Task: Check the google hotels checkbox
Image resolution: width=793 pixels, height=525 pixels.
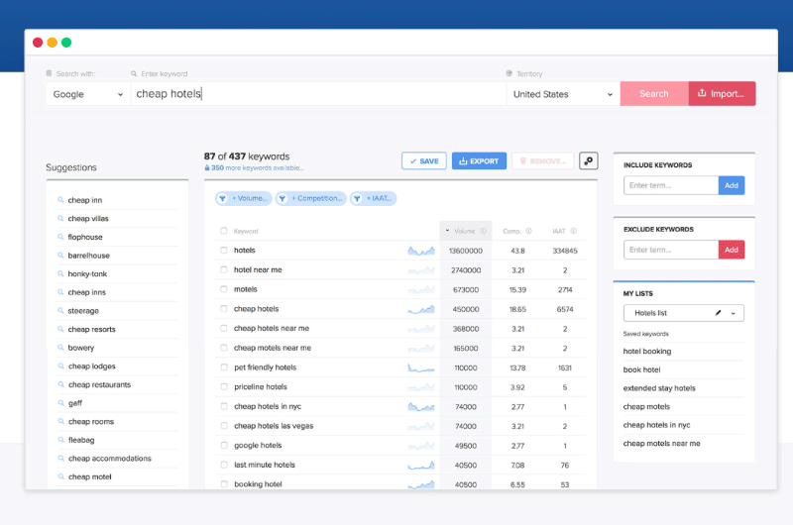Action: tap(224, 445)
